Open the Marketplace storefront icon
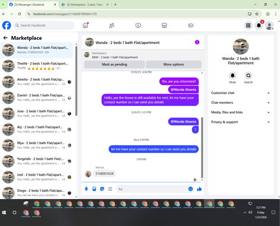The height and width of the screenshot is (226, 280). (164, 25)
